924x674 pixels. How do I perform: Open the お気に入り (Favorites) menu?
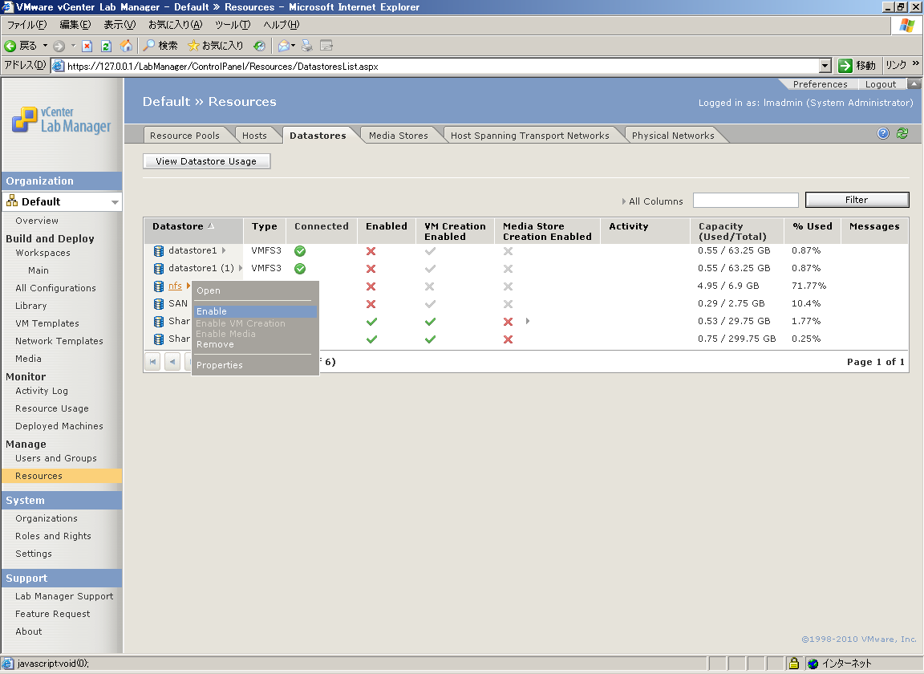(x=175, y=25)
